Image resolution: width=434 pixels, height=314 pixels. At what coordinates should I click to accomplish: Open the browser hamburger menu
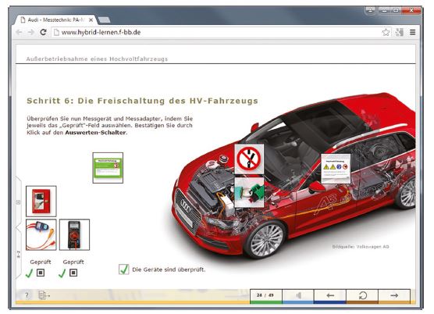click(412, 32)
